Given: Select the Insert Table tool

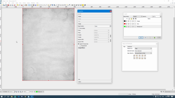Looking at the screenshot, I should (38, 5).
